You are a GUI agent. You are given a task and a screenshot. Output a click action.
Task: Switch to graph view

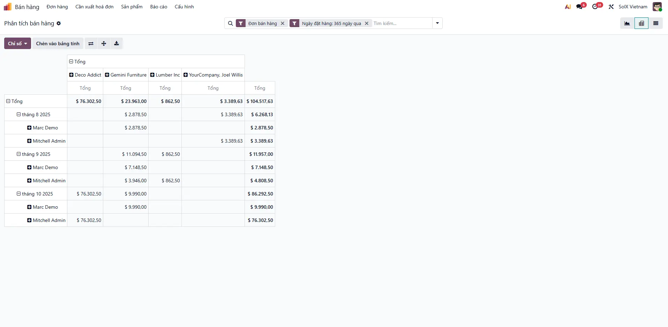coord(627,23)
